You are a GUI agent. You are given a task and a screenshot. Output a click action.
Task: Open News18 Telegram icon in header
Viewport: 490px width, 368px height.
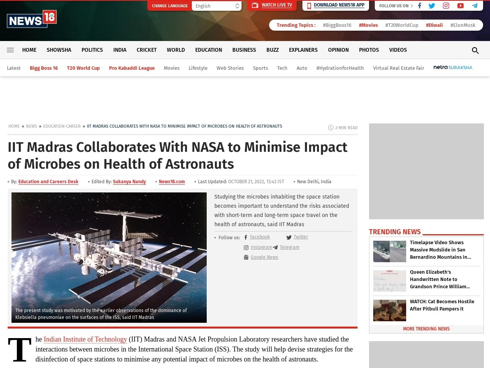coord(475,6)
